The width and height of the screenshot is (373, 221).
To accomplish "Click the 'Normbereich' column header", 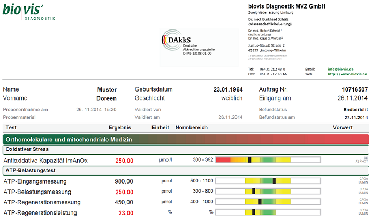I will 192,127.
